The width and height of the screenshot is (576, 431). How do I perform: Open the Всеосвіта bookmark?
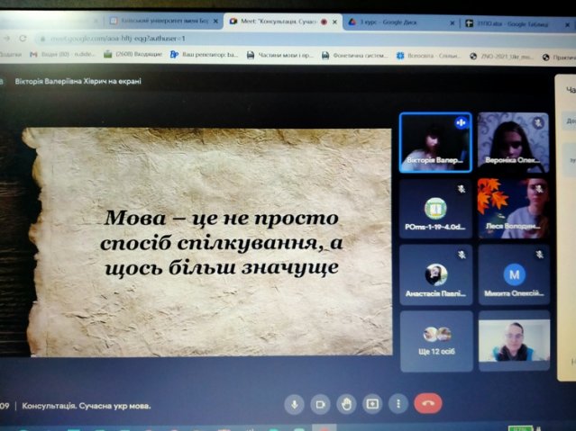pos(429,56)
